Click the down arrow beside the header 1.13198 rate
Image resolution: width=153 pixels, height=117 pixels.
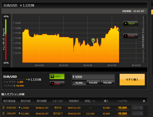[21, 5]
